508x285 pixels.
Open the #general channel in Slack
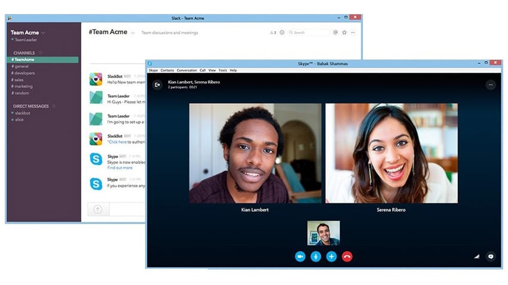click(x=20, y=66)
